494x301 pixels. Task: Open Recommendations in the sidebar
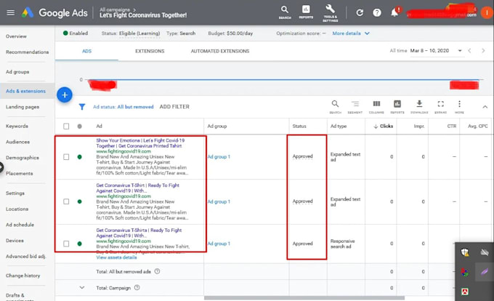coord(27,52)
